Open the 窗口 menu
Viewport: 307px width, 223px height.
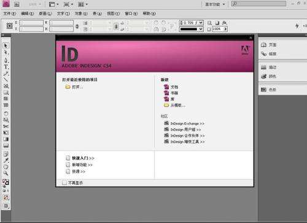131,14
